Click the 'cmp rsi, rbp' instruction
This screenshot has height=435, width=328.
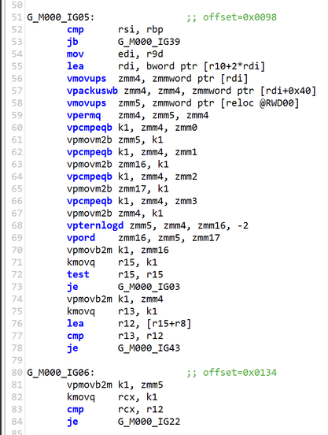click(x=115, y=30)
